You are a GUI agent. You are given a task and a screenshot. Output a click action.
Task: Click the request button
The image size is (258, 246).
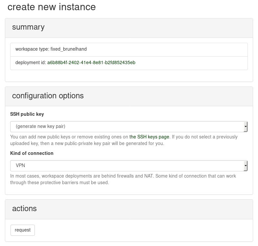[23, 230]
